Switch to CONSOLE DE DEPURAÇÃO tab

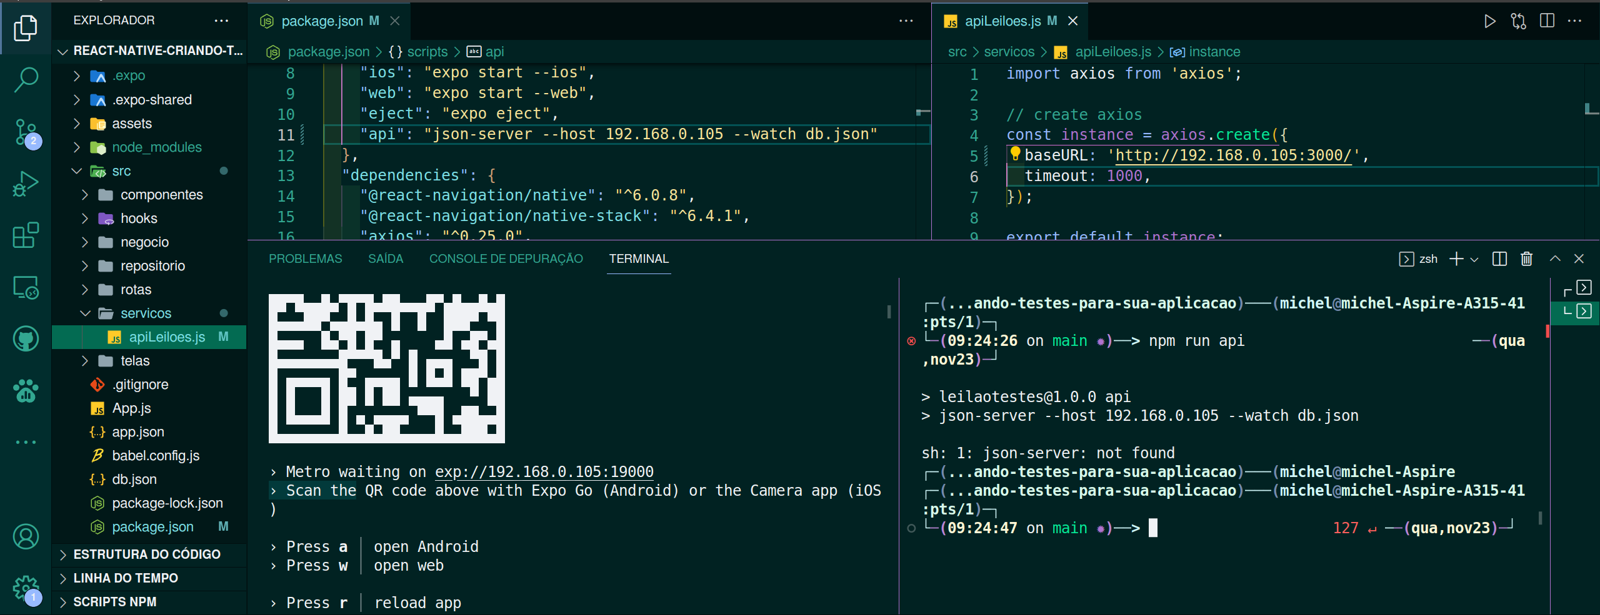(506, 259)
